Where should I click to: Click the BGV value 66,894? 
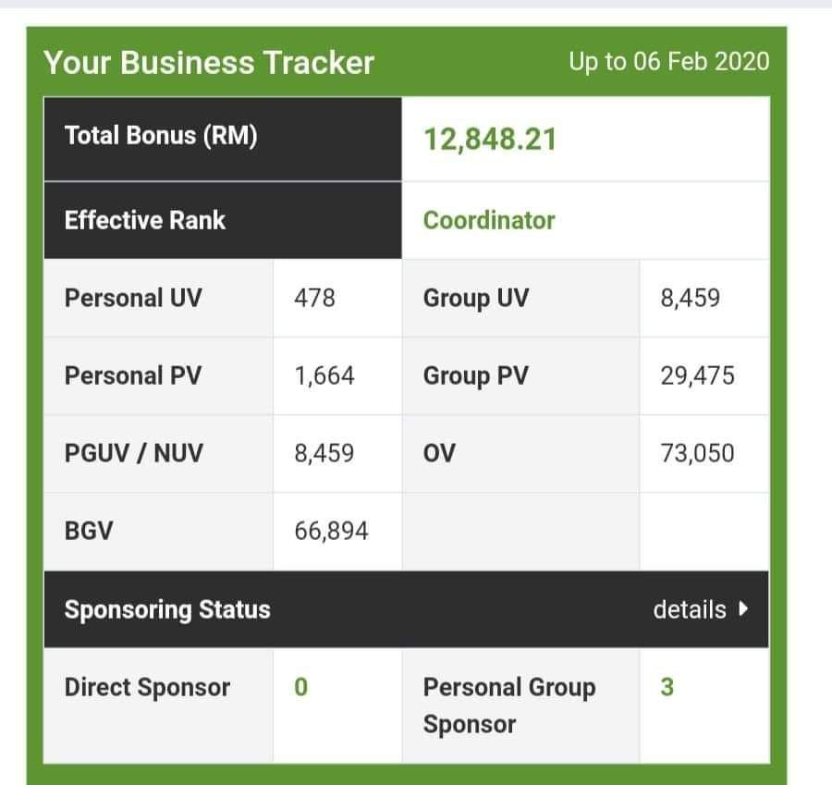(331, 532)
